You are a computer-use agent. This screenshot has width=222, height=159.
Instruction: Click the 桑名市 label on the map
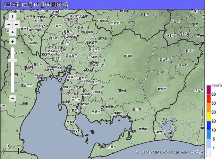pyautogui.click(x=38, y=65)
